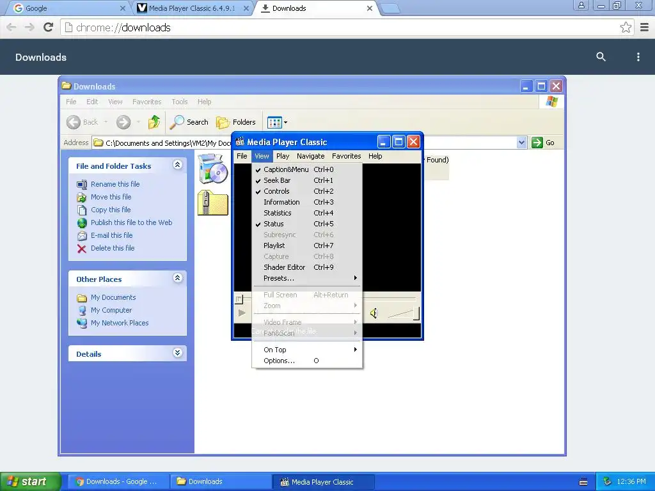Click the volume speaker mute icon
Viewport: 655px width, 491px height.
374,313
